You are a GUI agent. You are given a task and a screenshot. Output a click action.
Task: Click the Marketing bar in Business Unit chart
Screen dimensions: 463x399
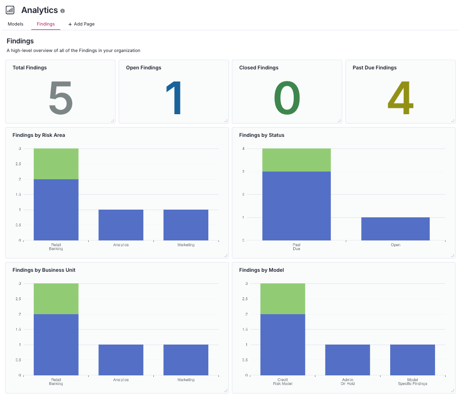[186, 359]
